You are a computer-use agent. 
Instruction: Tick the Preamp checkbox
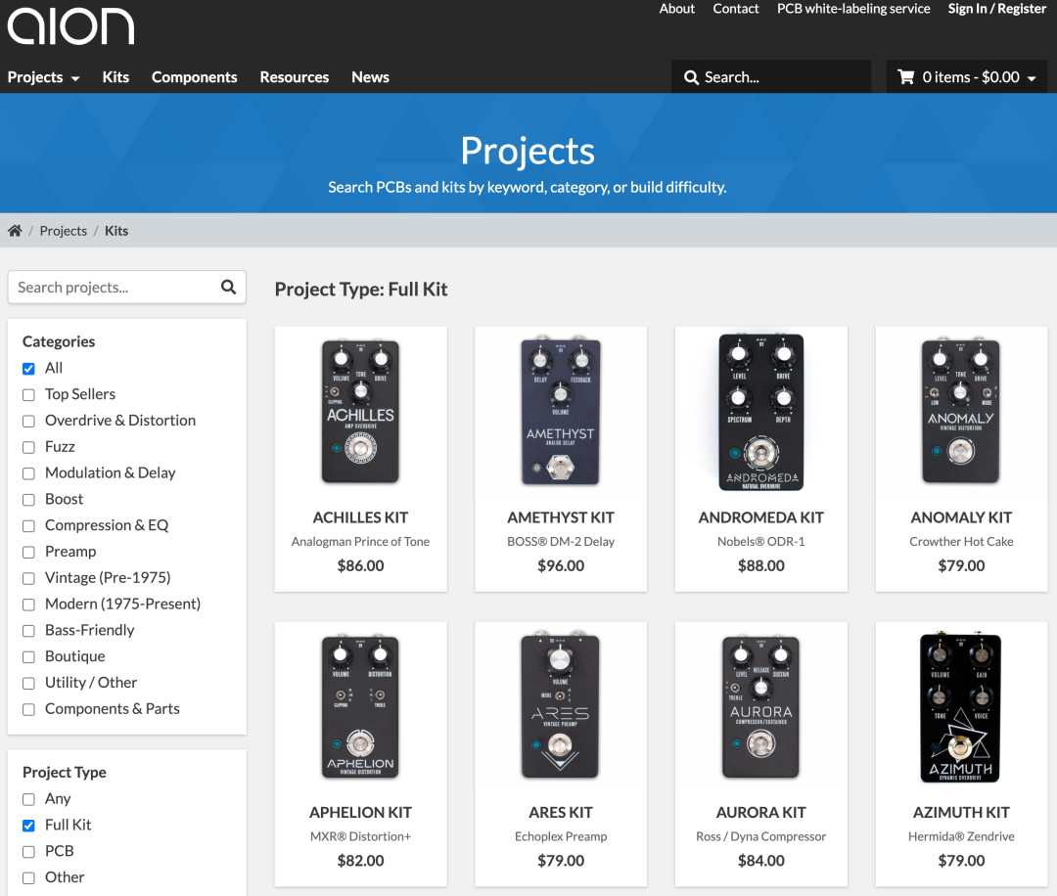point(28,553)
